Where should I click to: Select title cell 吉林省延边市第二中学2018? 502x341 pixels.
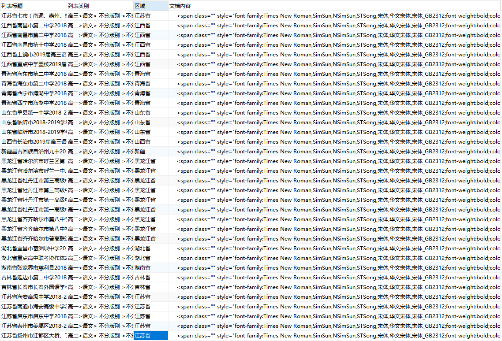(x=34, y=278)
